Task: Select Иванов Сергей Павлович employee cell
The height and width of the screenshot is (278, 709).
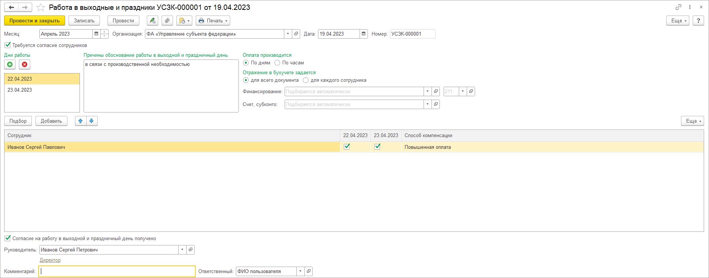Action: [x=172, y=147]
